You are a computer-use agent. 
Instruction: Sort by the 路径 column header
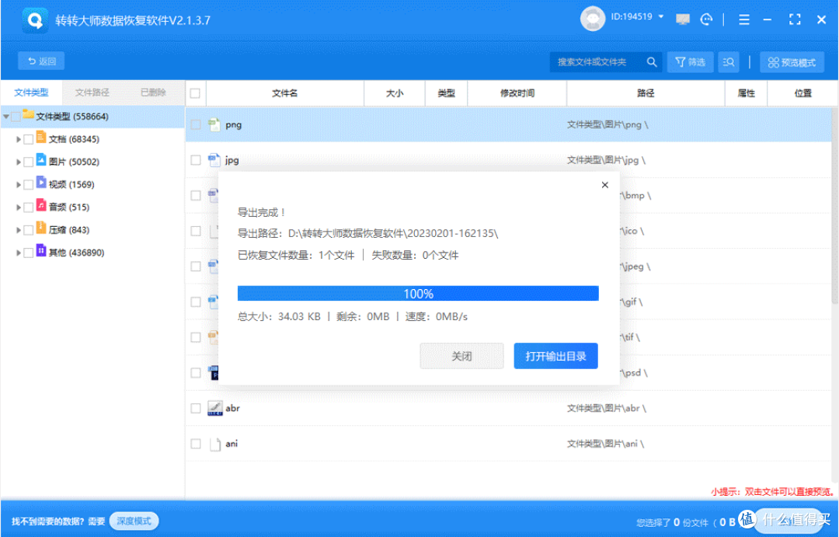(x=646, y=93)
